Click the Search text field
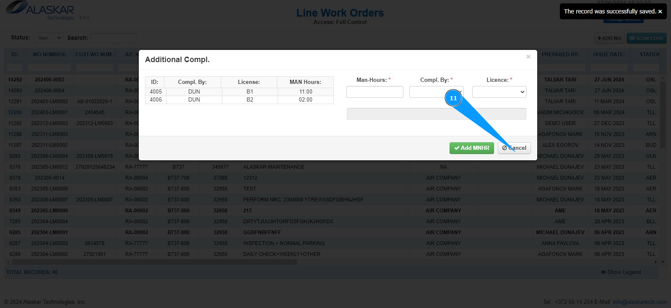The image size is (671, 308). [113, 38]
